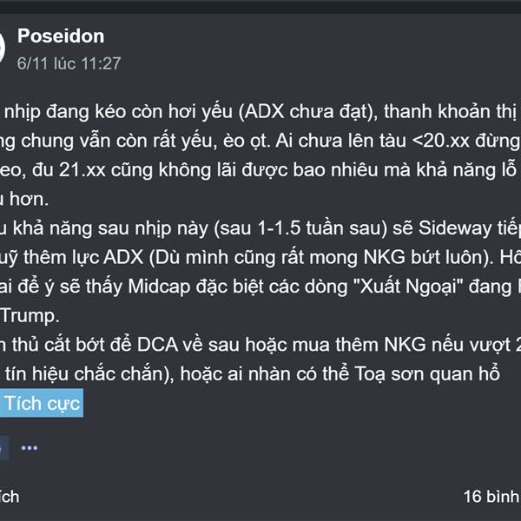521x521 pixels.
Task: Click the DCA term in the last paragraph
Action: 157,345
